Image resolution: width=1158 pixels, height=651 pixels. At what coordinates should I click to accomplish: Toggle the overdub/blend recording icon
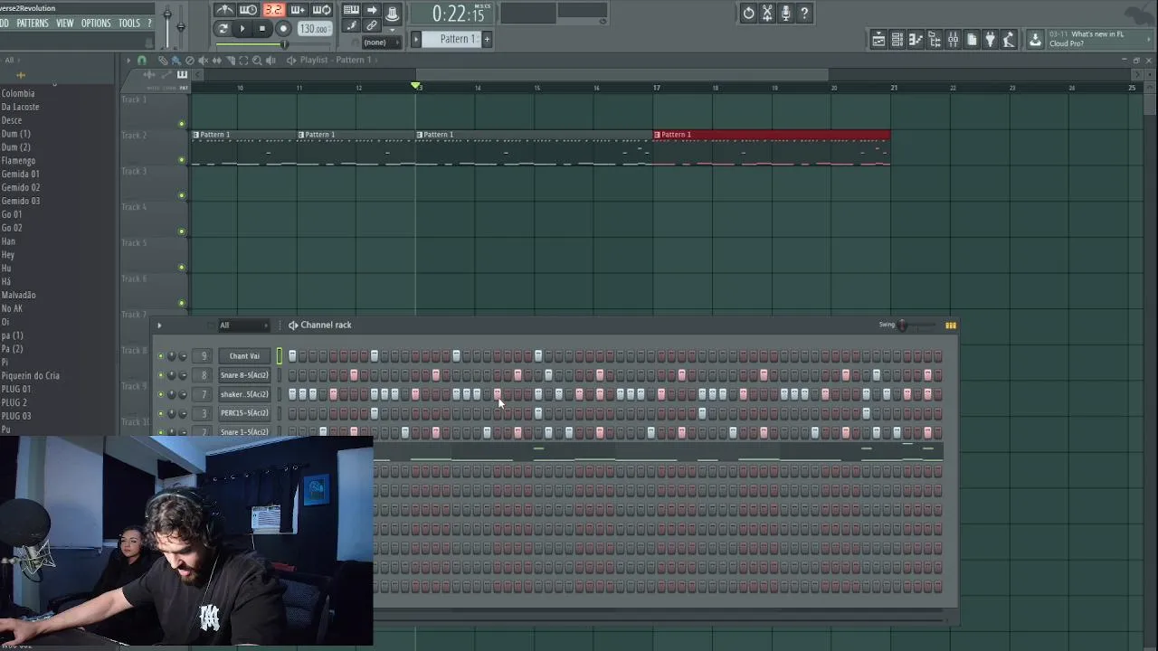click(x=298, y=11)
